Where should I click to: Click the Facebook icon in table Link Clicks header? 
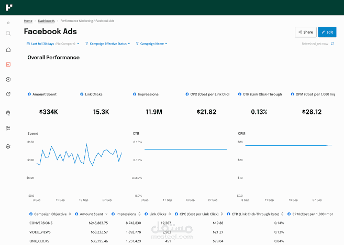click(146, 214)
